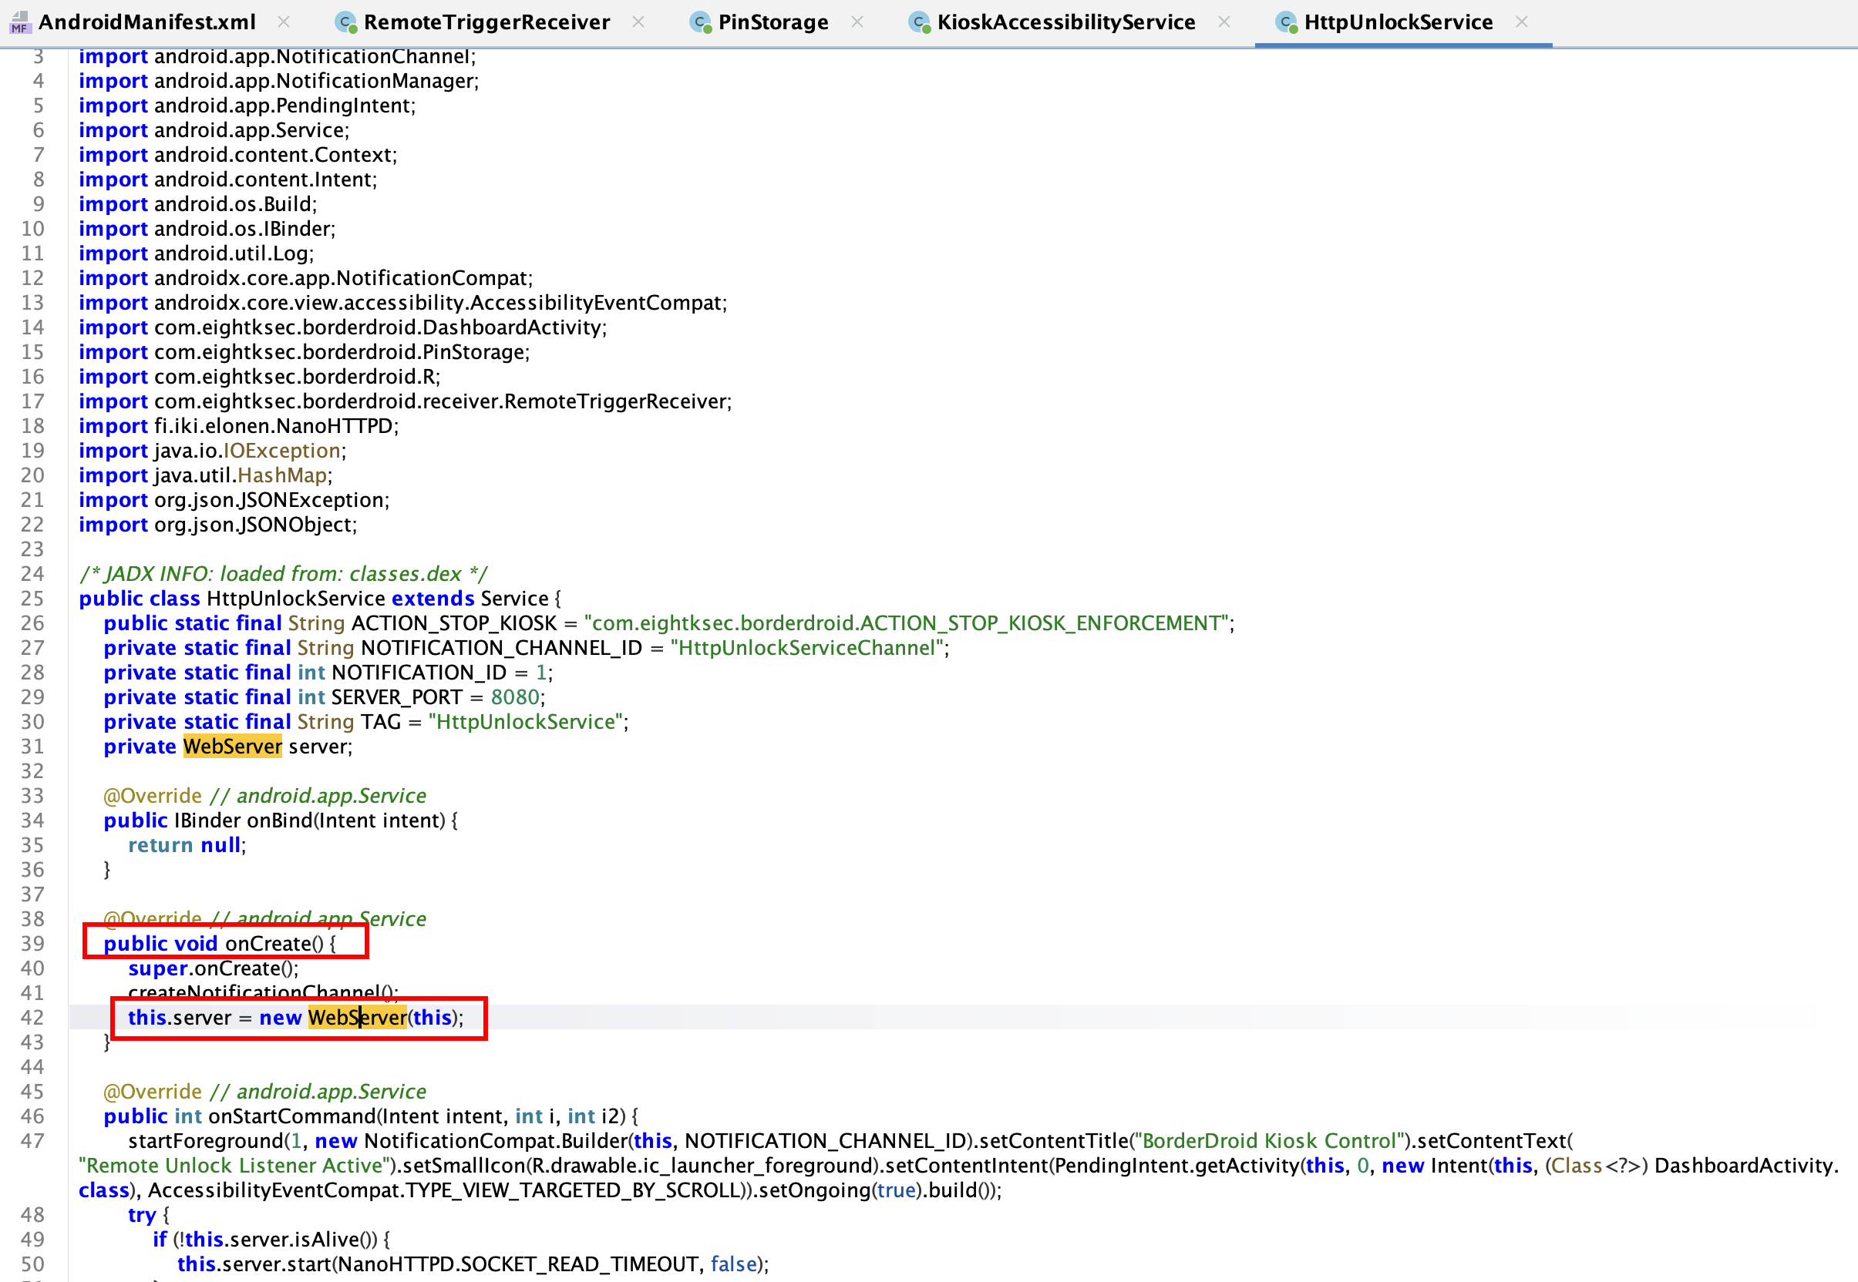The image size is (1858, 1282).
Task: Click the NOTIFICATION_CHANNEL_ID constant on line 27
Action: [x=501, y=647]
